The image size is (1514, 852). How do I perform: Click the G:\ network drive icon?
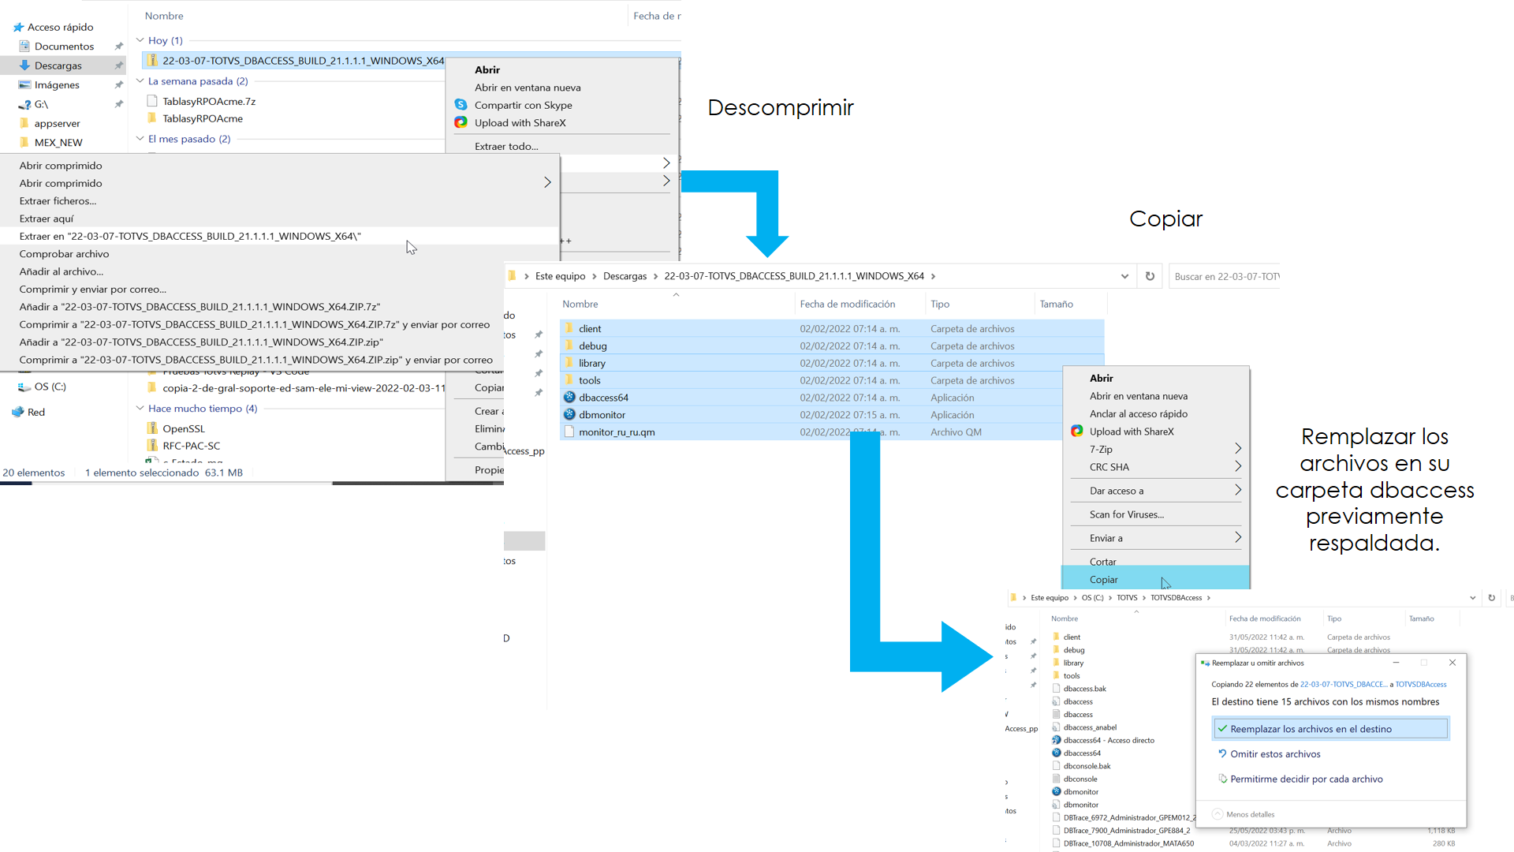[x=24, y=104]
